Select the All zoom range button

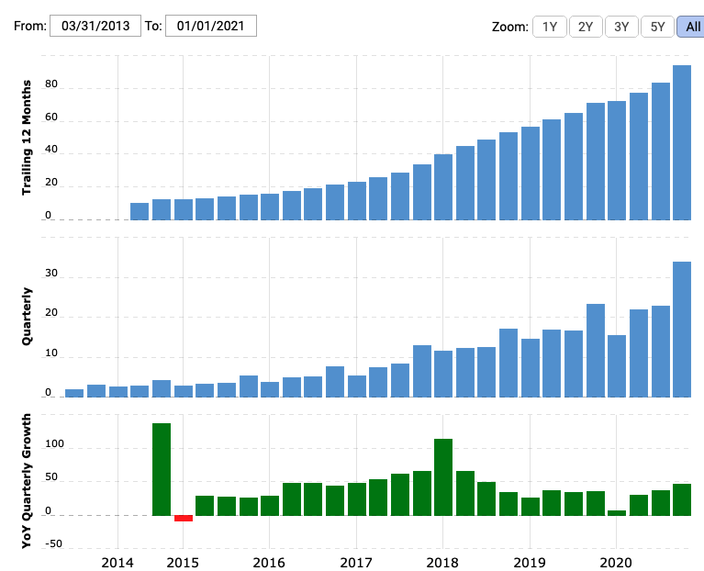coord(691,27)
